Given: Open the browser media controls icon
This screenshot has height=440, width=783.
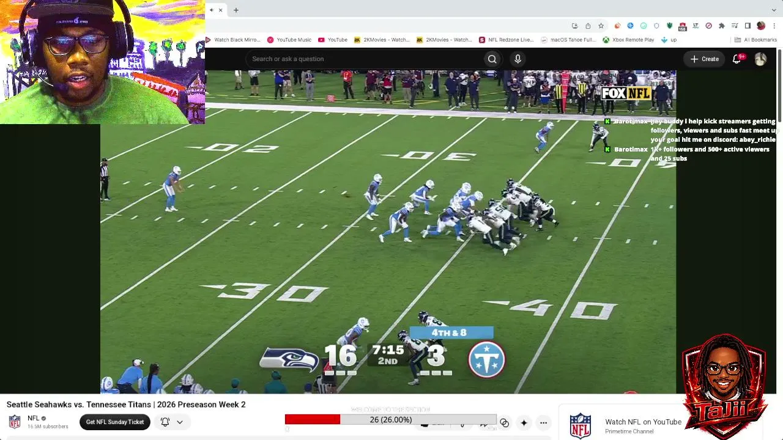Looking at the screenshot, I should 735,26.
